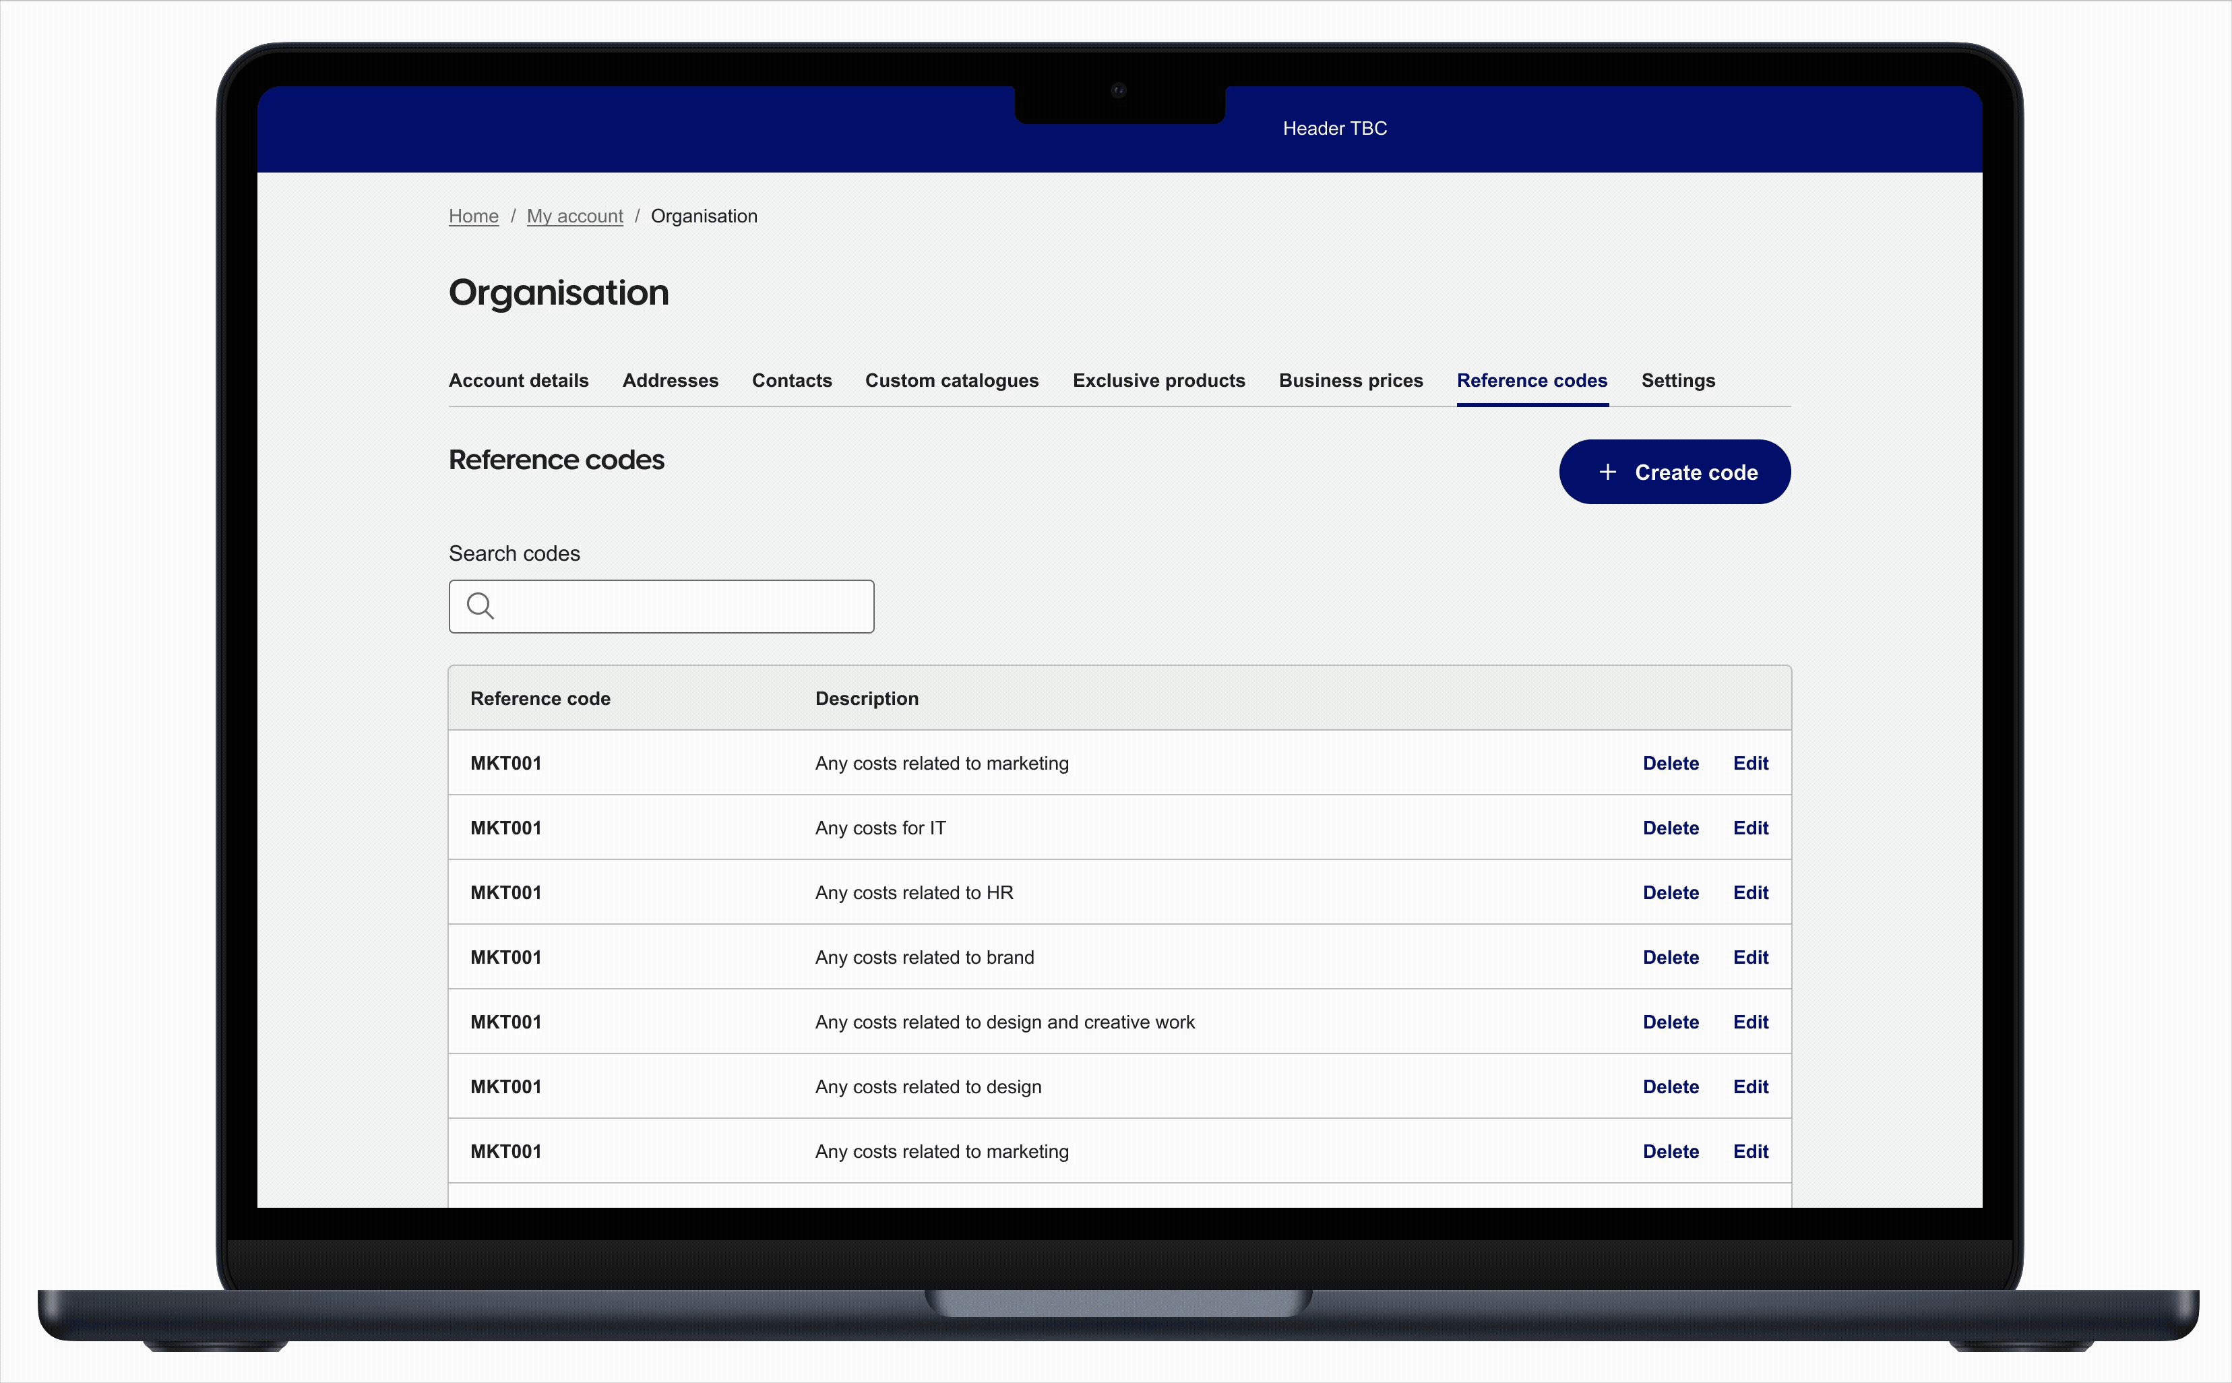The image size is (2232, 1383).
Task: Go to My account breadcrumb
Action: (x=574, y=216)
